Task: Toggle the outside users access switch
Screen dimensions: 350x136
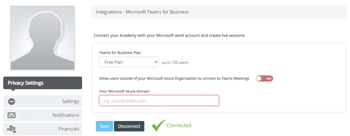Action: click(x=264, y=78)
